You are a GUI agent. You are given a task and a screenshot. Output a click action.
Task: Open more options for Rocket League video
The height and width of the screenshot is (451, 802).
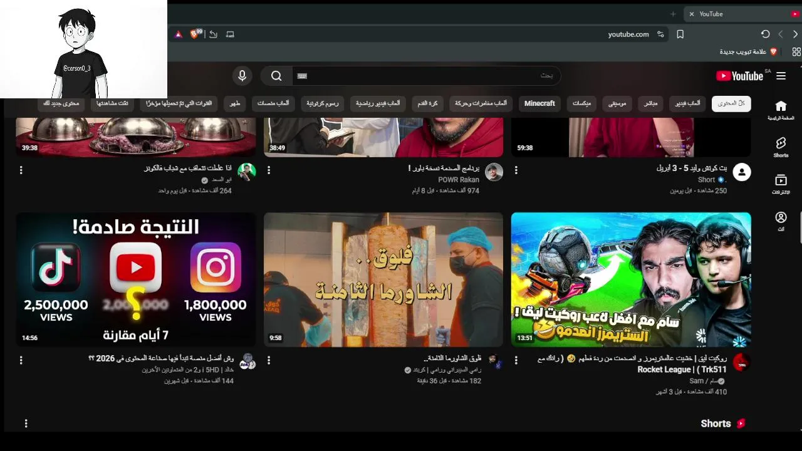(516, 360)
